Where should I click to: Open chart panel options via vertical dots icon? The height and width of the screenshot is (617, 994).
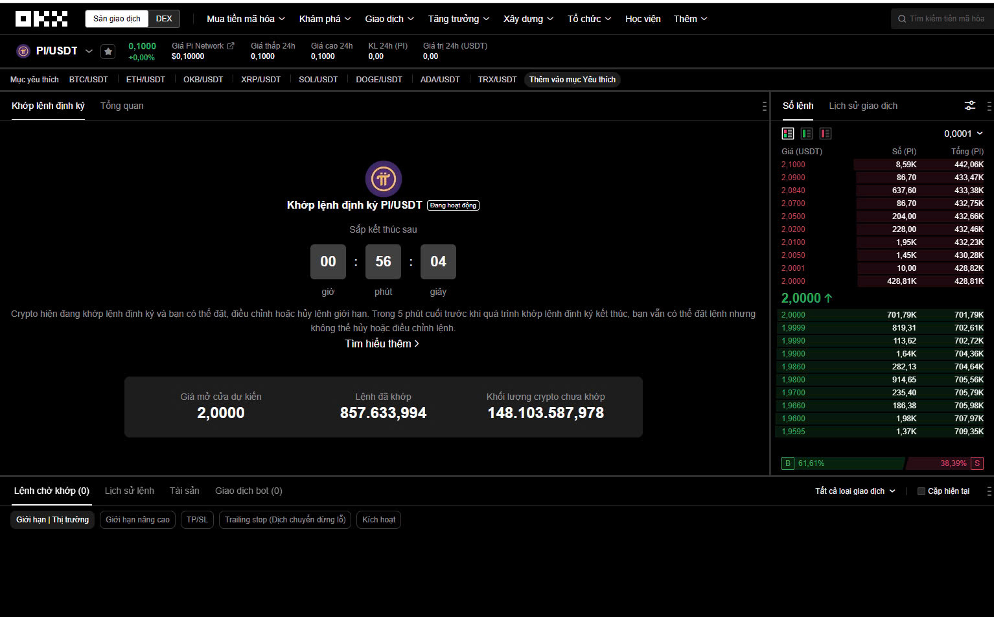click(x=764, y=106)
